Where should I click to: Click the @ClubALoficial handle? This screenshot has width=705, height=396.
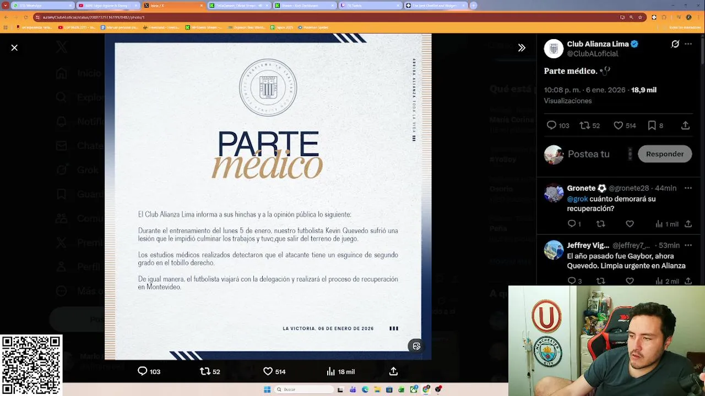pos(593,54)
